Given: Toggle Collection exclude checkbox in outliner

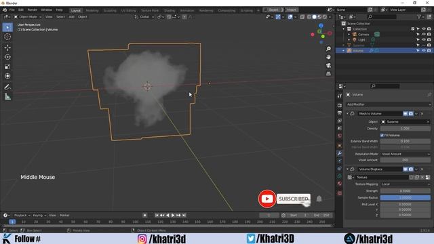Looking at the screenshot, I should pyautogui.click(x=413, y=28).
